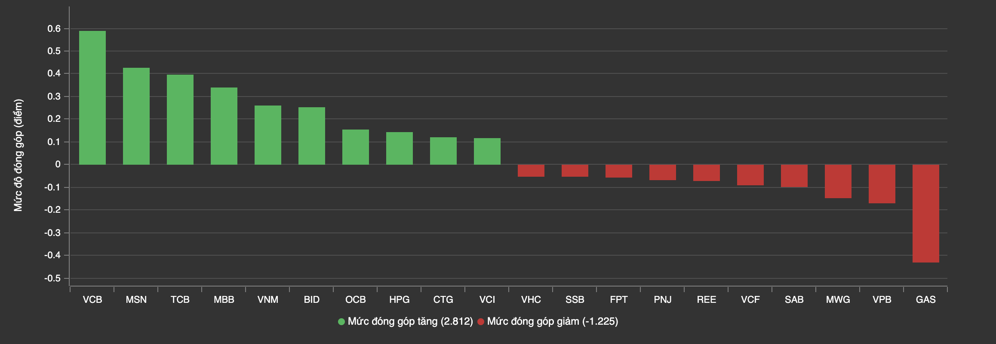Click the FPT x-axis label

619,300
